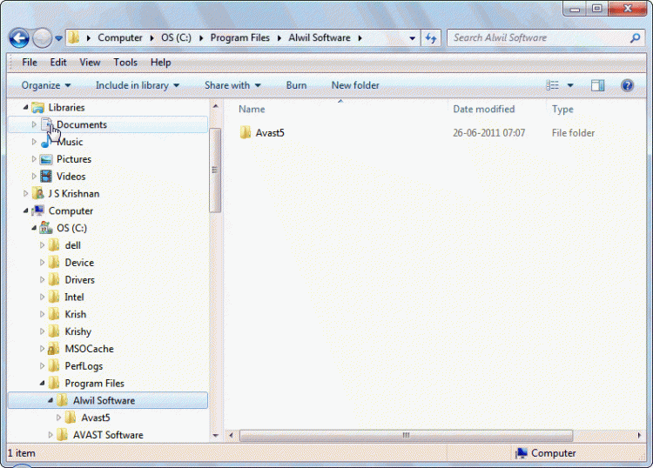Click the Burn button
This screenshot has height=468, width=653.
click(x=296, y=85)
